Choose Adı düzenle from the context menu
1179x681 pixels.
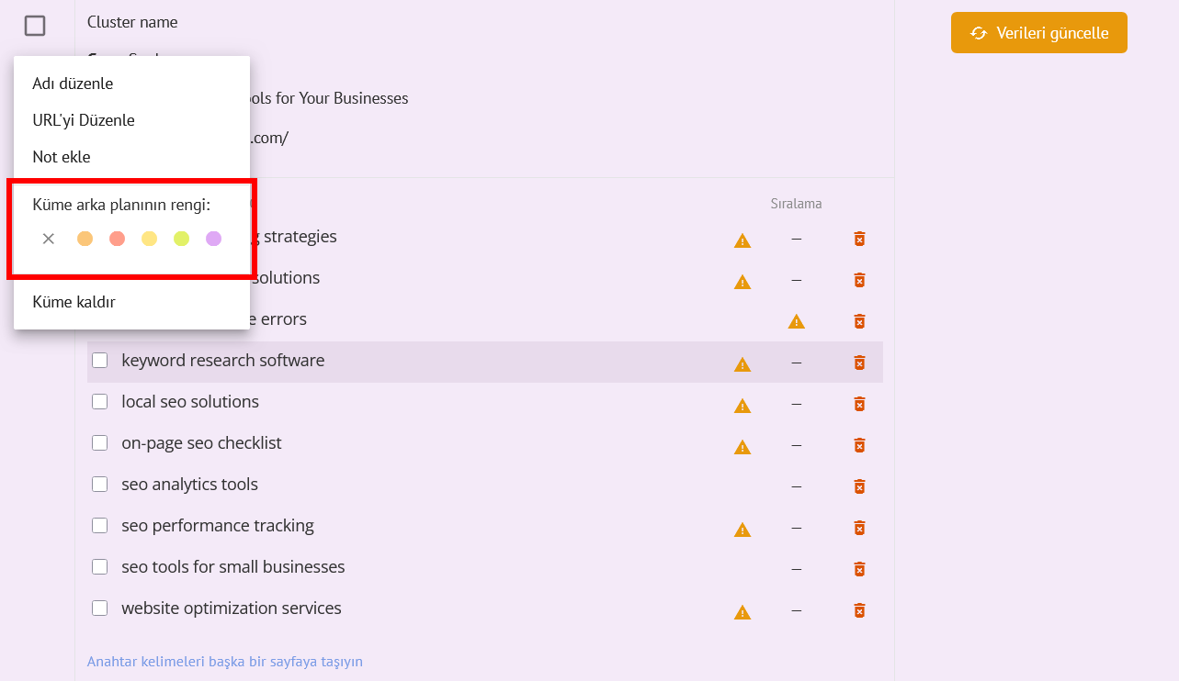[73, 84]
